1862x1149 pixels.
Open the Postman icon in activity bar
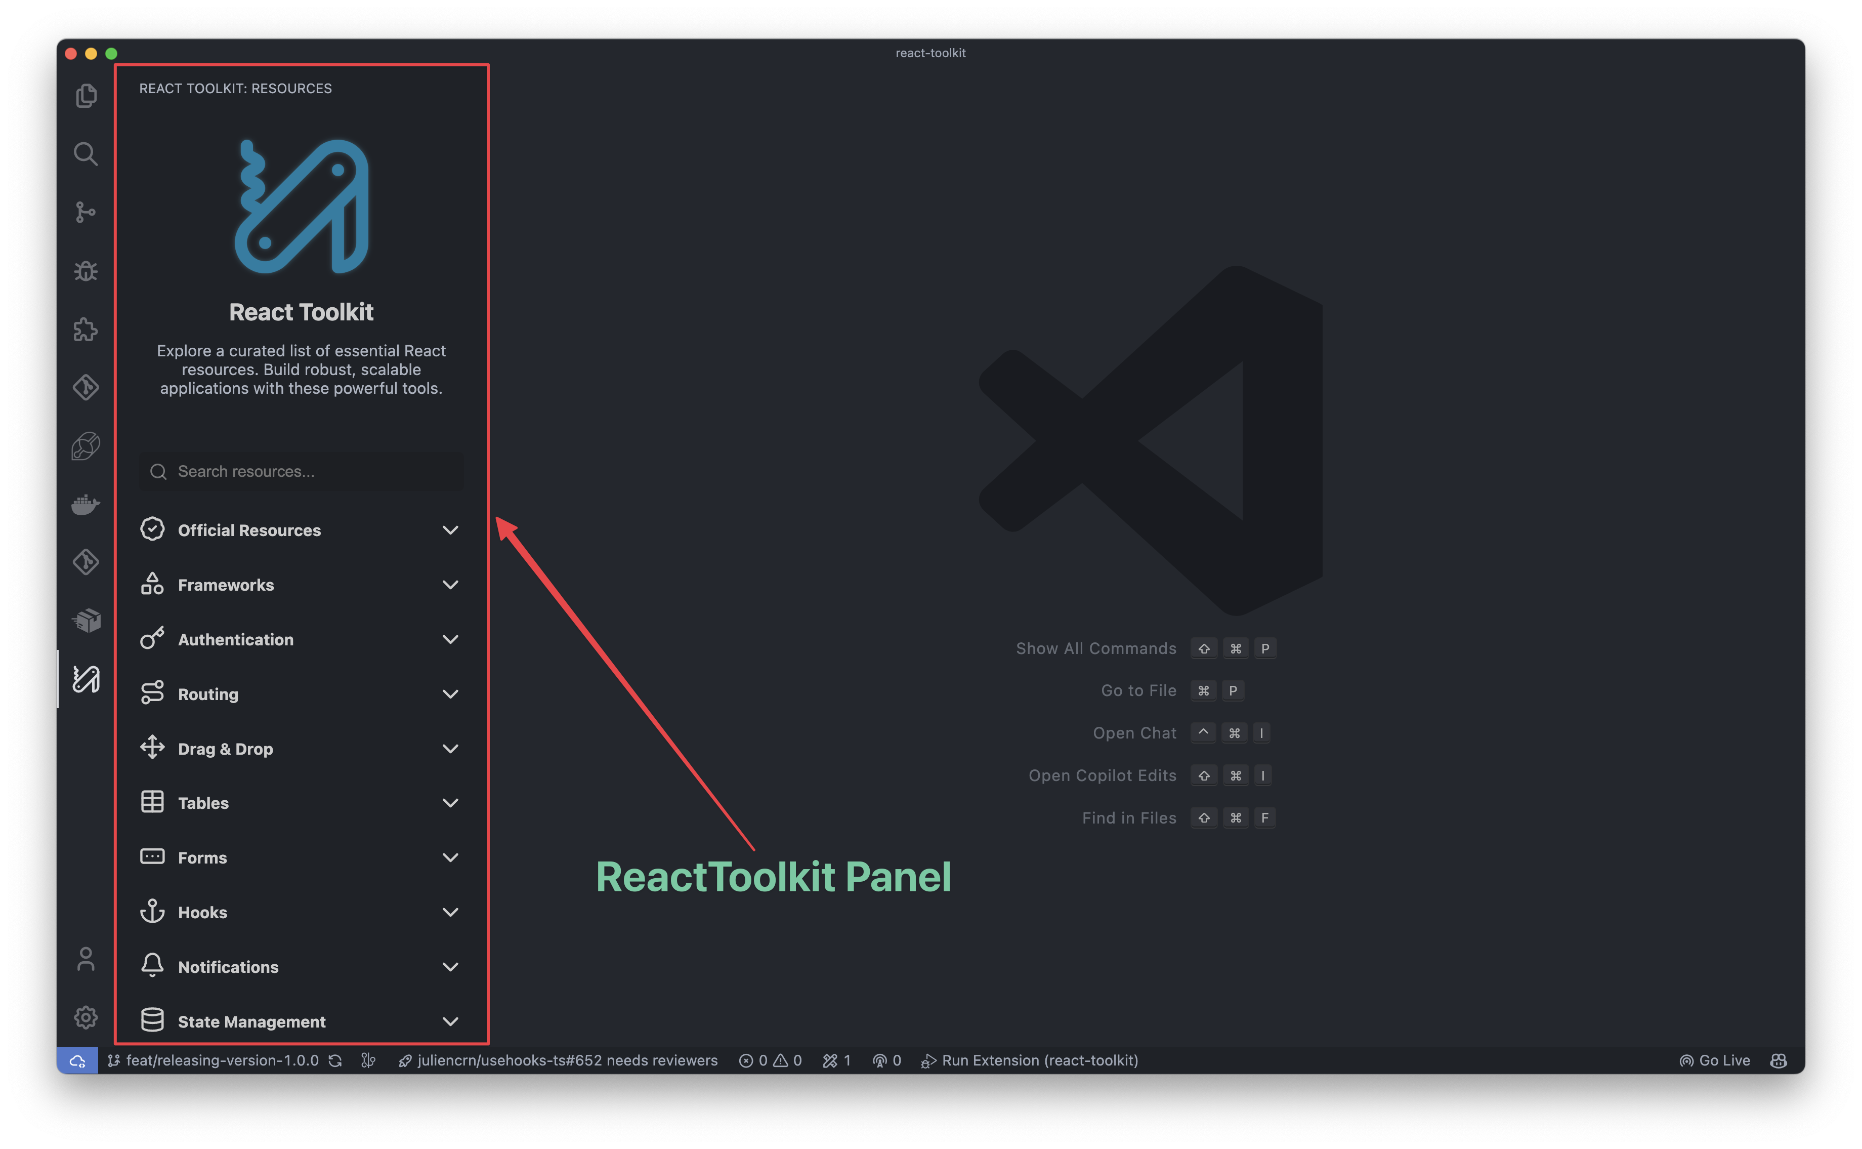(86, 446)
